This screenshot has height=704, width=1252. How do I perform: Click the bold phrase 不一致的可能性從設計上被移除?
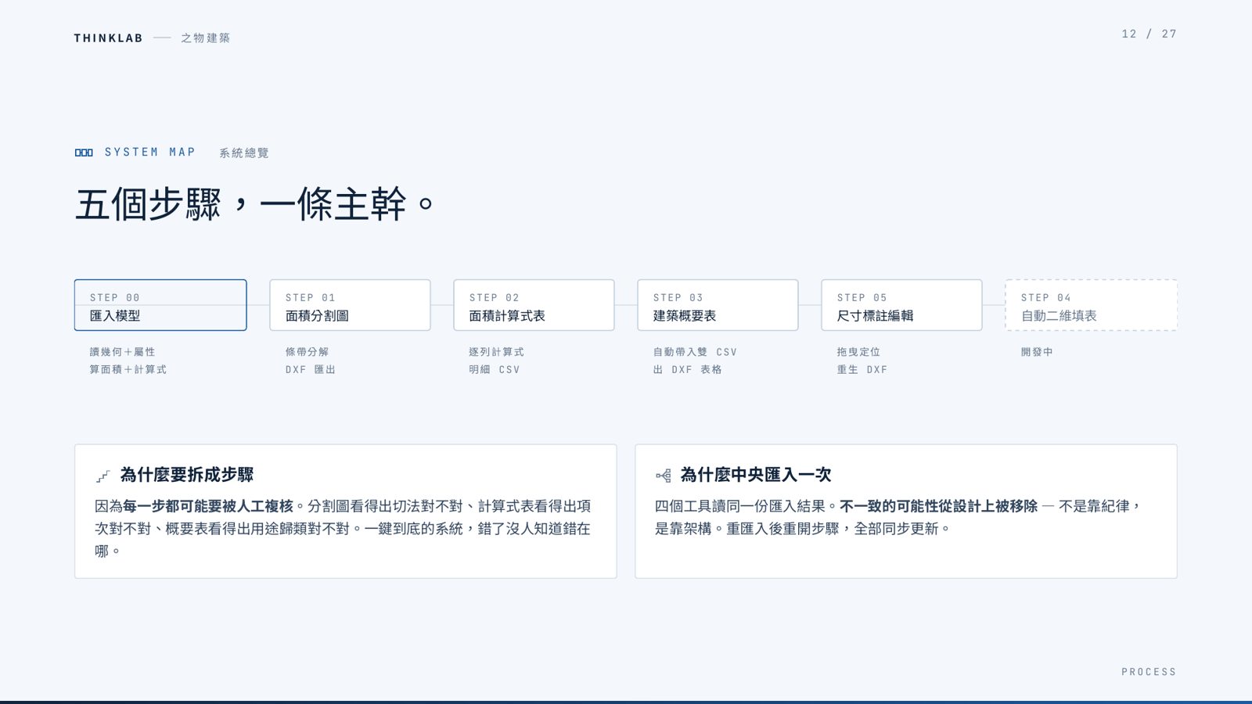(x=938, y=506)
